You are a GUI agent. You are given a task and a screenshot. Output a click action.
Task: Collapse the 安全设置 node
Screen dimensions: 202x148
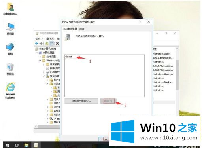click(44, 76)
